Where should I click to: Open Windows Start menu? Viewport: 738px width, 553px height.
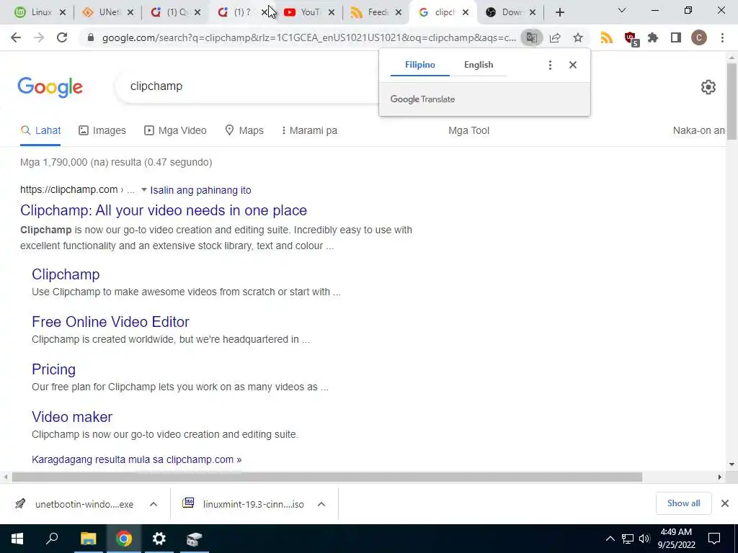coord(17,539)
